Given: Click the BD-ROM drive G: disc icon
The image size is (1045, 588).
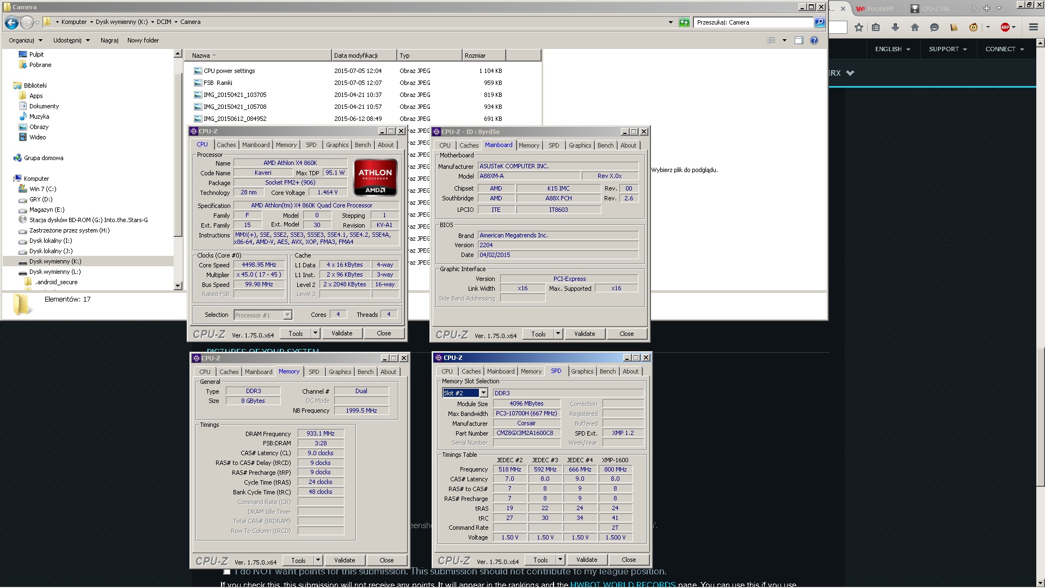Looking at the screenshot, I should point(22,220).
